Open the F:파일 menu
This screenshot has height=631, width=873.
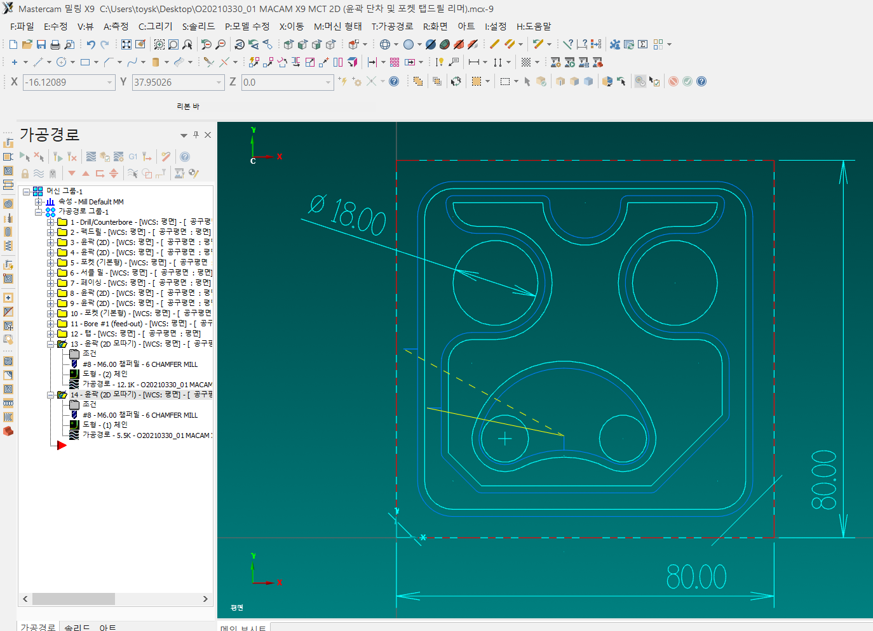click(x=22, y=27)
